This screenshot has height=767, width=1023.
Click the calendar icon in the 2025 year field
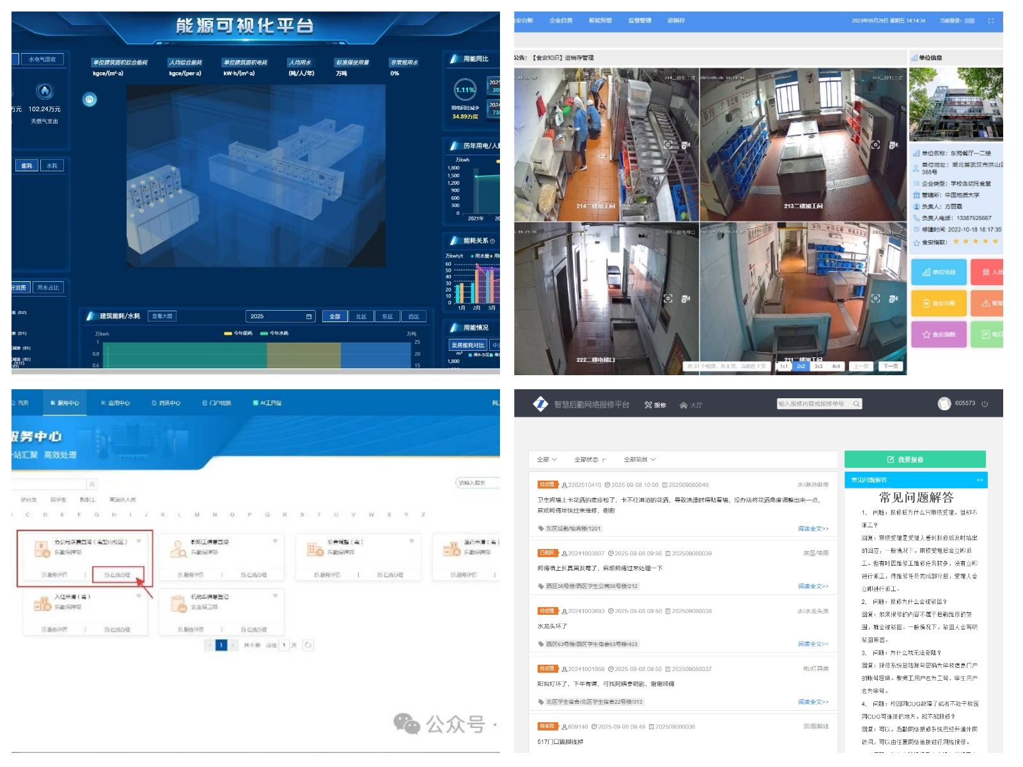309,316
